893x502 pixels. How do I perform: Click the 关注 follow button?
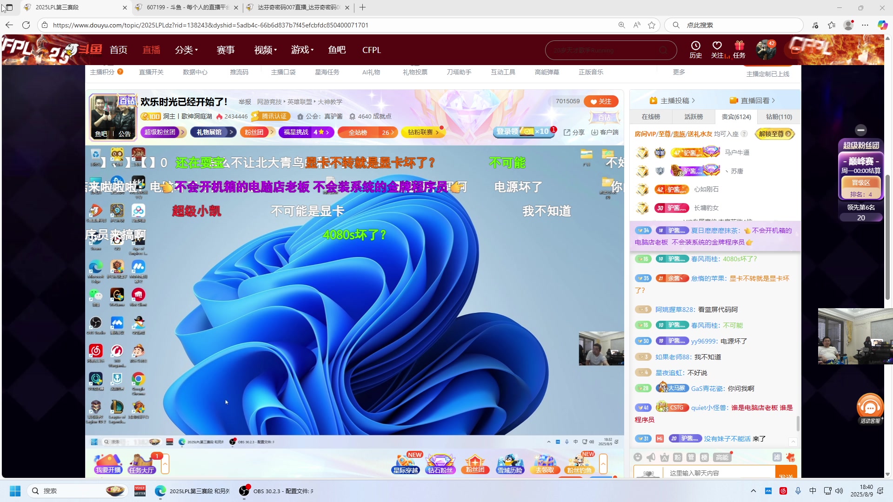[601, 101]
